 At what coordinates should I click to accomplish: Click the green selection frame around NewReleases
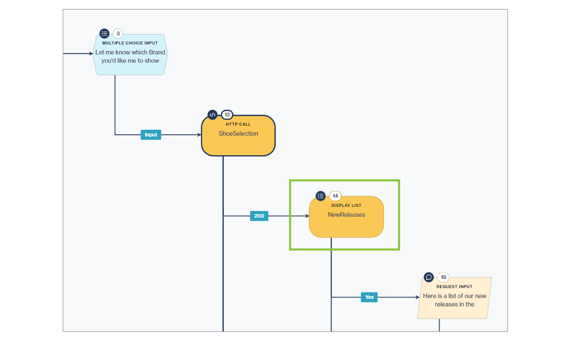tap(344, 180)
